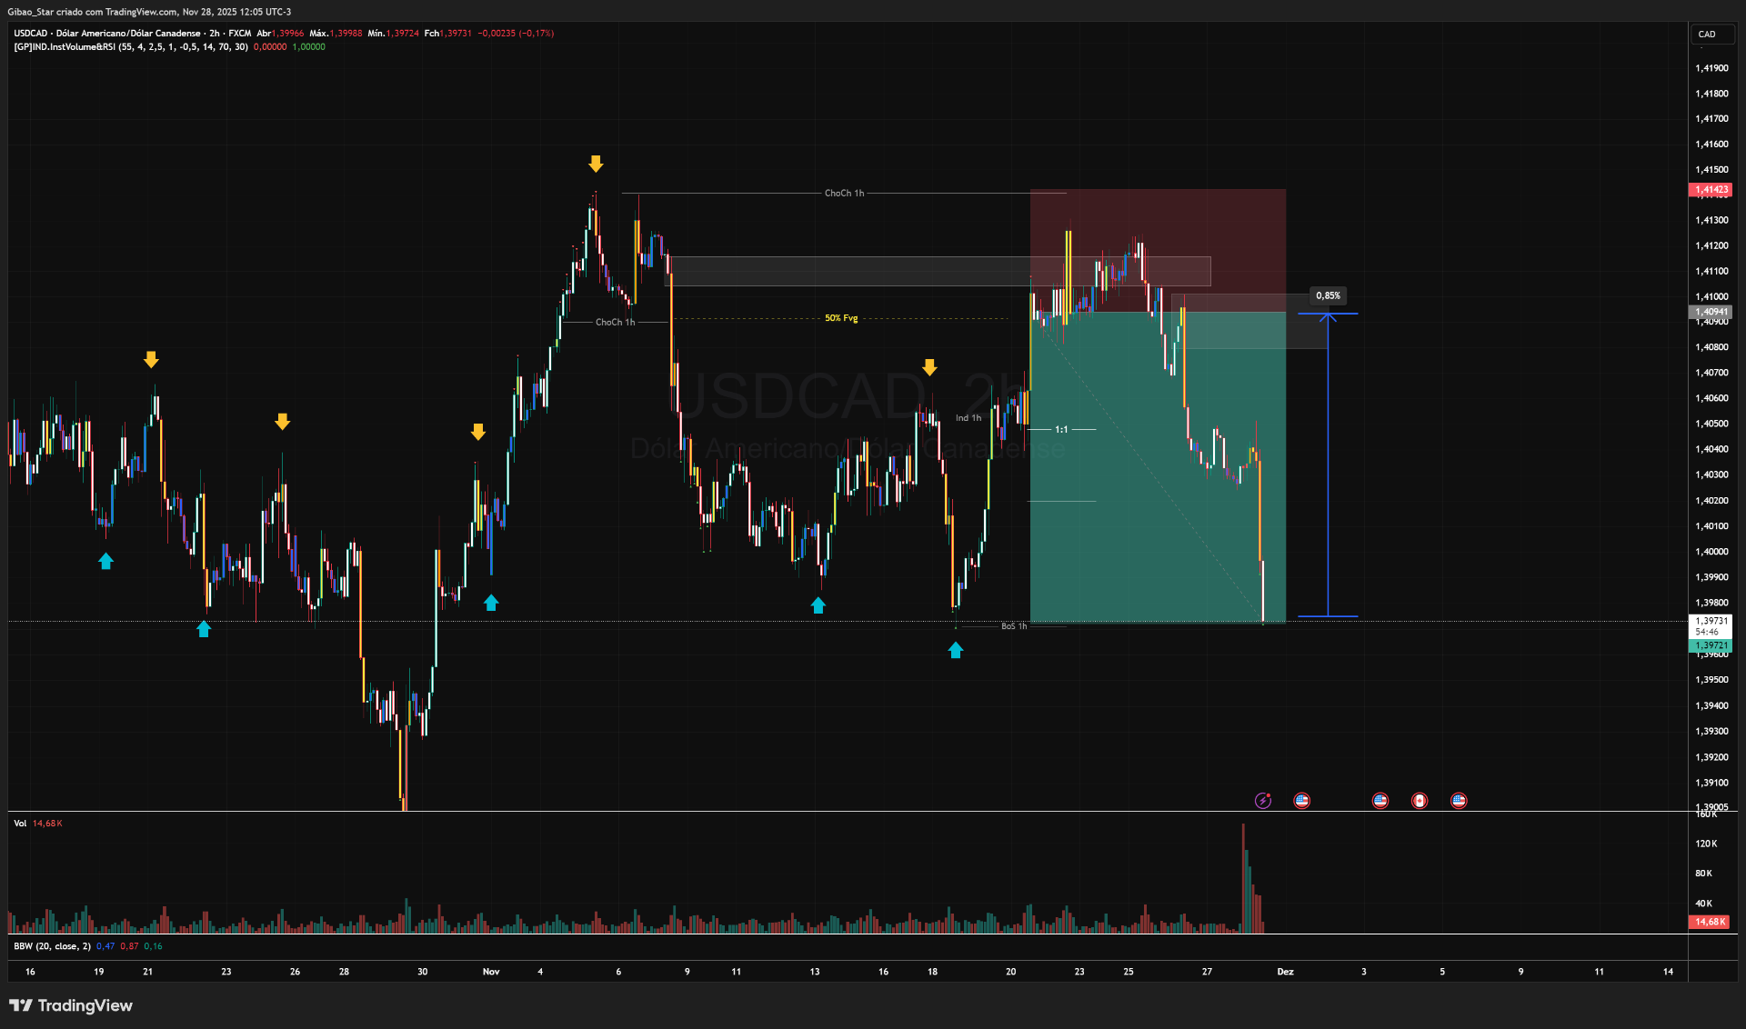The height and width of the screenshot is (1029, 1746).
Task: Select the 1:1 ratio label
Action: pyautogui.click(x=1061, y=429)
